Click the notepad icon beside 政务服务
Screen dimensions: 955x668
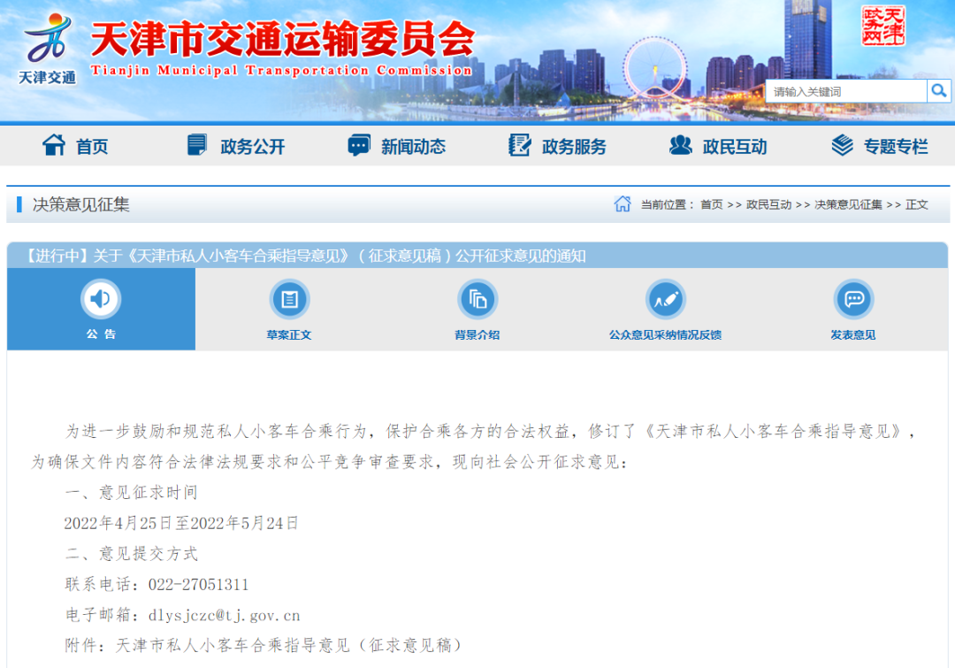519,145
